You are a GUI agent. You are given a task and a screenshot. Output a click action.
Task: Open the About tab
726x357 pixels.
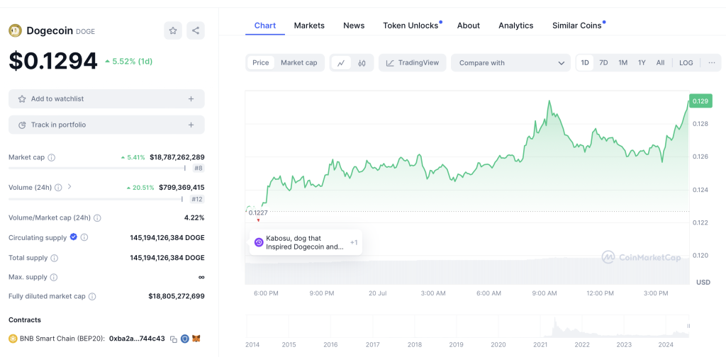(x=469, y=25)
